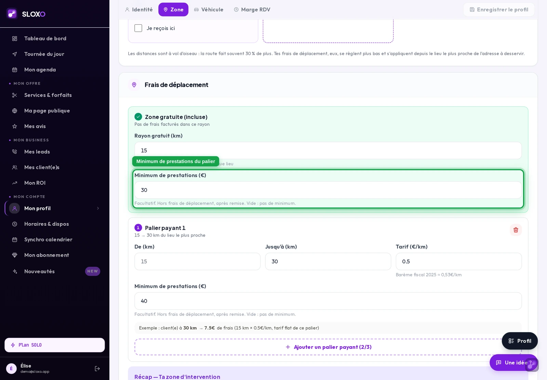Click the Récap — Ta zone d'intervention heading
Screen dimensions: 547x380
[177, 377]
